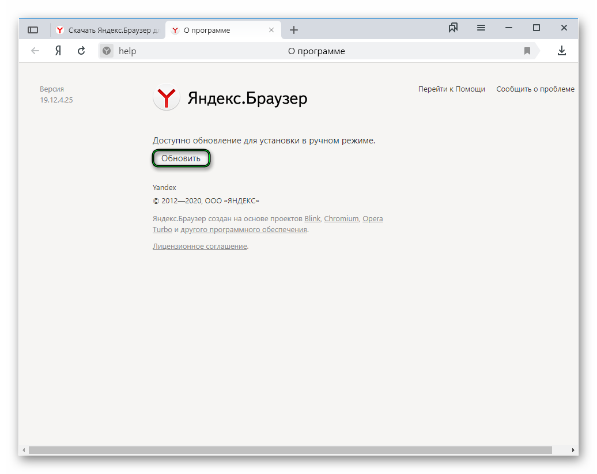Close the browser window
597x474 pixels.
(x=564, y=28)
